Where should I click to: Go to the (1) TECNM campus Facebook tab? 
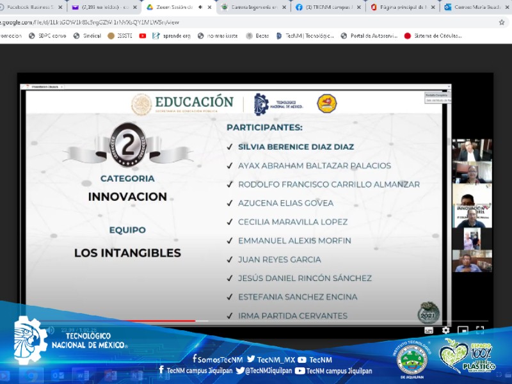328,7
